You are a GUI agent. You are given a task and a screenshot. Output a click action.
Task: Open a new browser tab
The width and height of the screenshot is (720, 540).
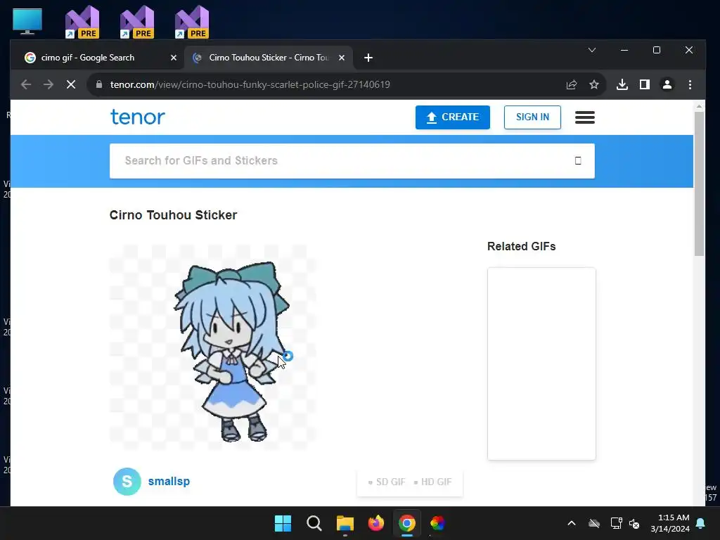[368, 58]
